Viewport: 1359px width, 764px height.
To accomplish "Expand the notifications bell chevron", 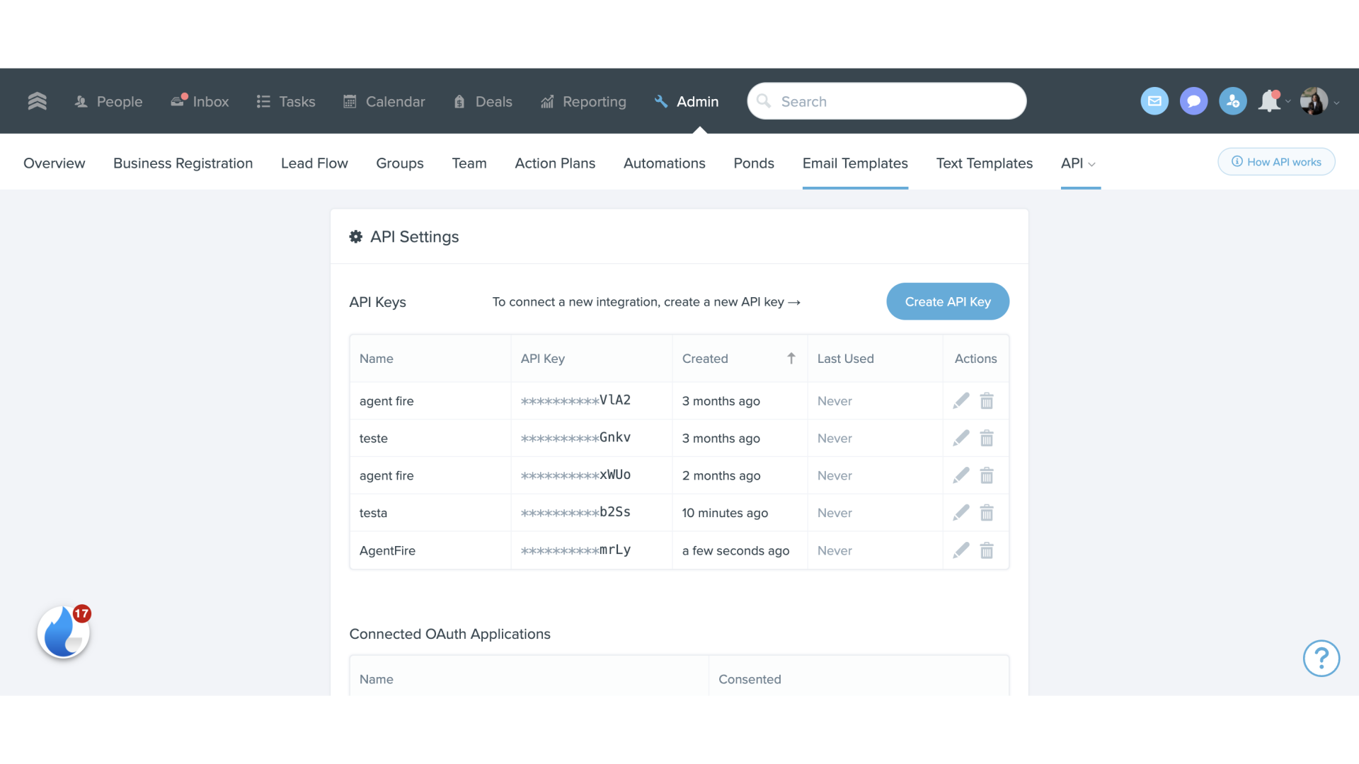I will 1288,102.
